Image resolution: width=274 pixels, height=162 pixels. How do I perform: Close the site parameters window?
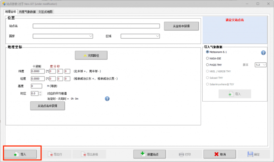tap(268, 4)
